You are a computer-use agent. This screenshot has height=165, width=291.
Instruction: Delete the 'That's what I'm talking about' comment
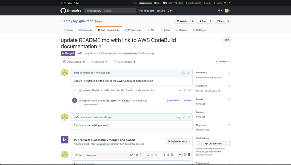(189, 117)
